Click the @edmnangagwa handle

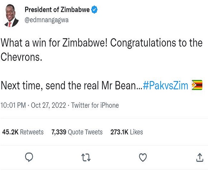[46, 20]
